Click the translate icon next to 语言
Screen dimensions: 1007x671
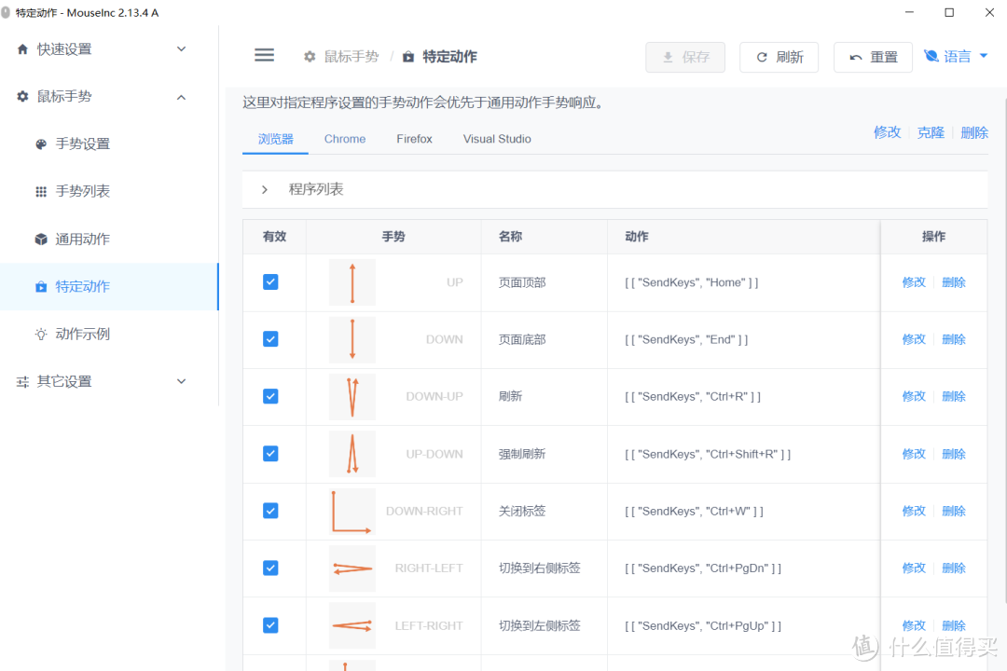pyautogui.click(x=931, y=56)
